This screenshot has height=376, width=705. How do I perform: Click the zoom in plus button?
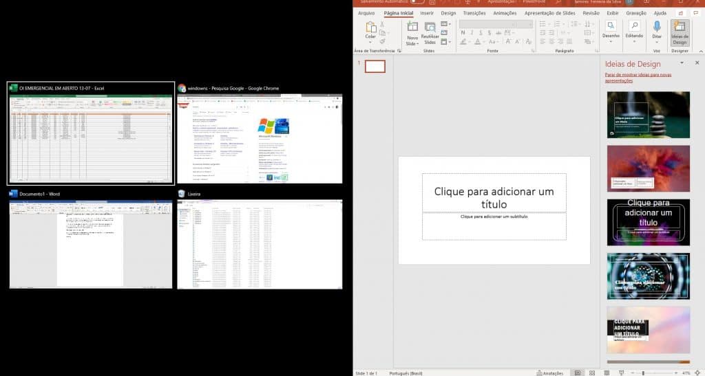tap(676, 373)
